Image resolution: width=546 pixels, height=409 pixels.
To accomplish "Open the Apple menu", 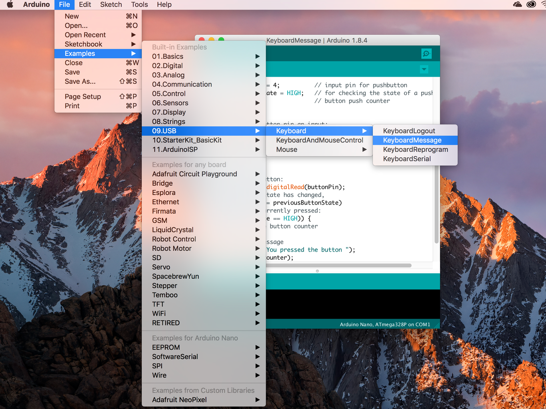I will click(x=10, y=4).
